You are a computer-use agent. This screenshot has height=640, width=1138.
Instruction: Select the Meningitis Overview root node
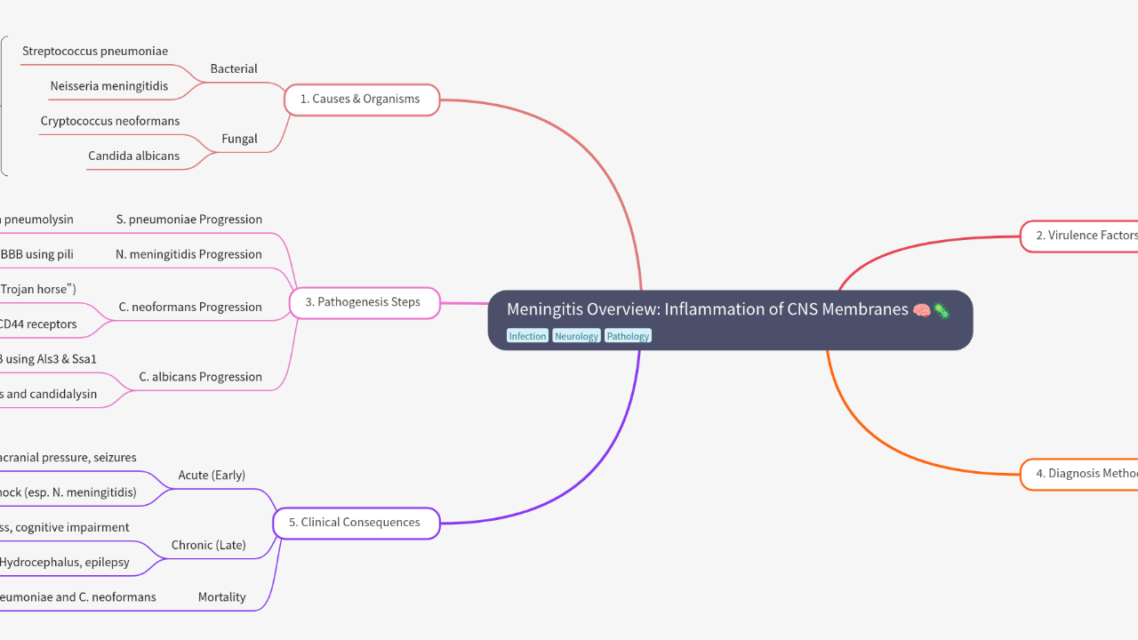[x=729, y=320]
